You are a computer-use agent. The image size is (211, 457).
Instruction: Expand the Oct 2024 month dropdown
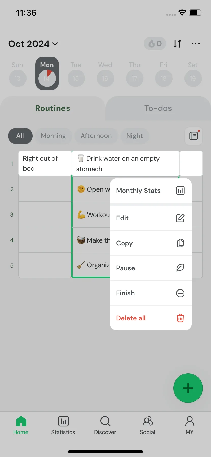[33, 44]
